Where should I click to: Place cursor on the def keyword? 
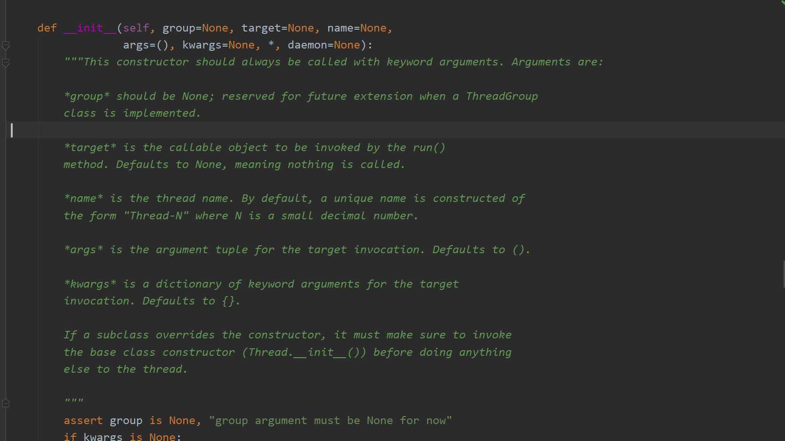click(47, 28)
